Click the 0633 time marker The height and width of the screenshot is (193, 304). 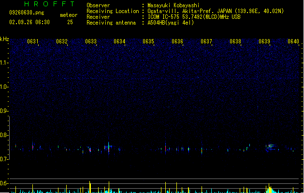pos(91,41)
